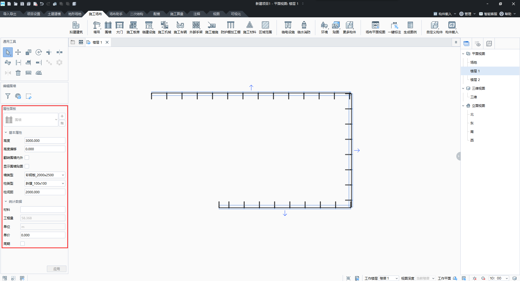Viewport: 520px width, 281px height.
Task: Enable the 显示围墙贴图 checkbox
Action: 27,166
